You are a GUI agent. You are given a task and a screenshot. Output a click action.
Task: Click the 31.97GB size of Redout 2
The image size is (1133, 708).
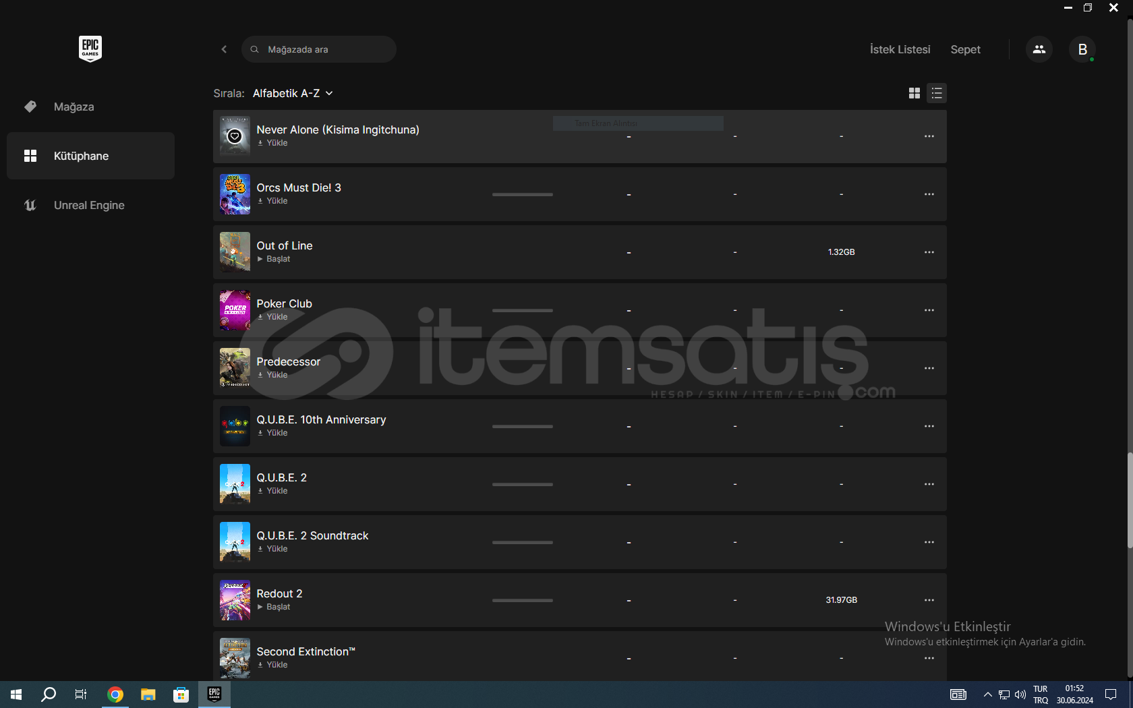pyautogui.click(x=841, y=600)
